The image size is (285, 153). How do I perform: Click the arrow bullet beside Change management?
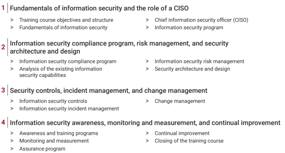click(x=148, y=101)
